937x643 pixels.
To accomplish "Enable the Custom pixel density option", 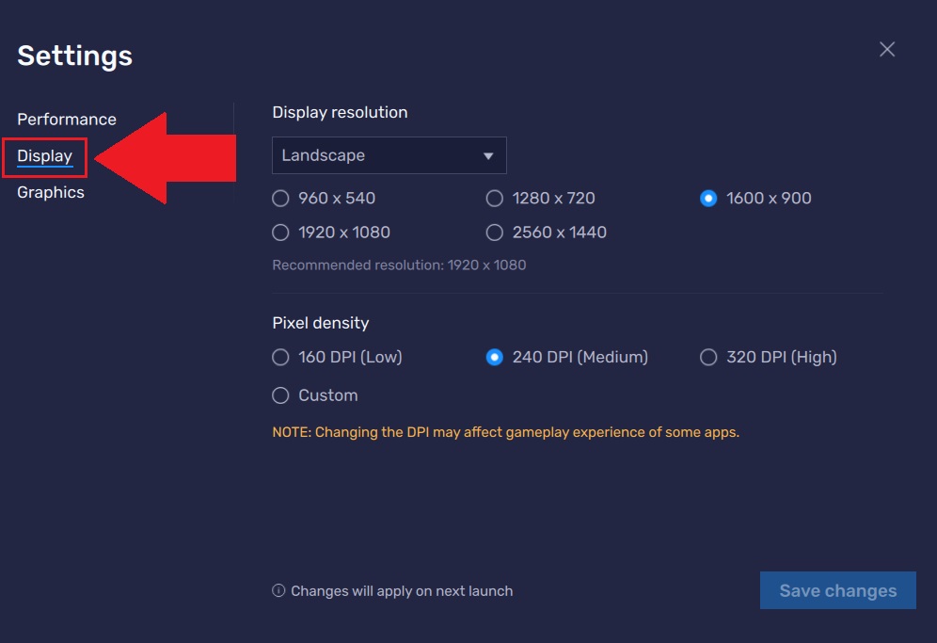I will [315, 395].
